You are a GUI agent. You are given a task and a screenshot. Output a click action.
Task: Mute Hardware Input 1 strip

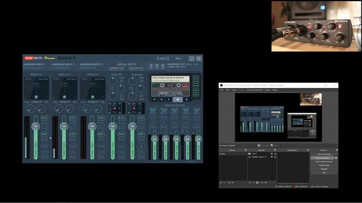[x=44, y=157]
